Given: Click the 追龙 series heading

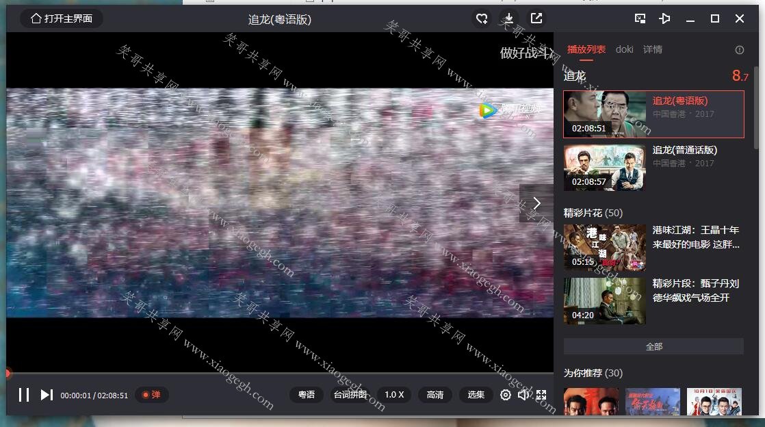Looking at the screenshot, I should (x=575, y=76).
